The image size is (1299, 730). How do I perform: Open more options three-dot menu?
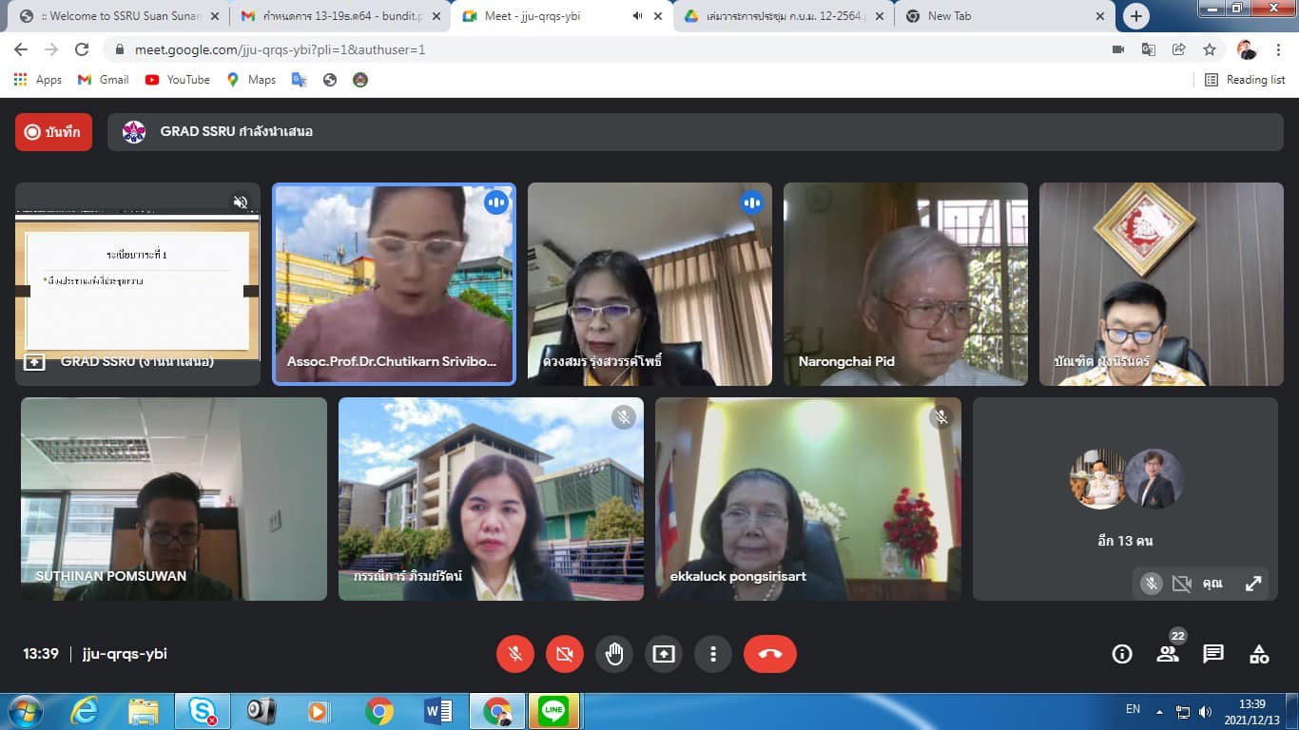tap(712, 654)
